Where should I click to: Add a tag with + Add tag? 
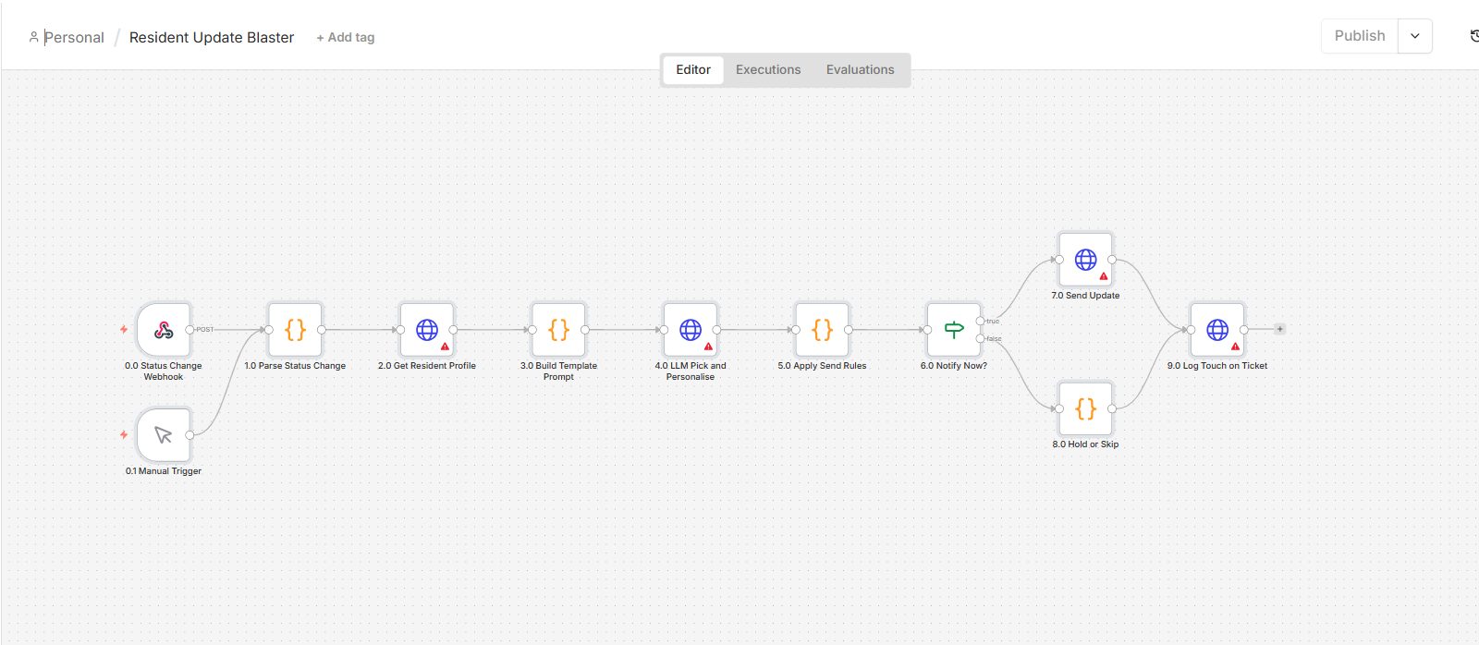(x=346, y=38)
